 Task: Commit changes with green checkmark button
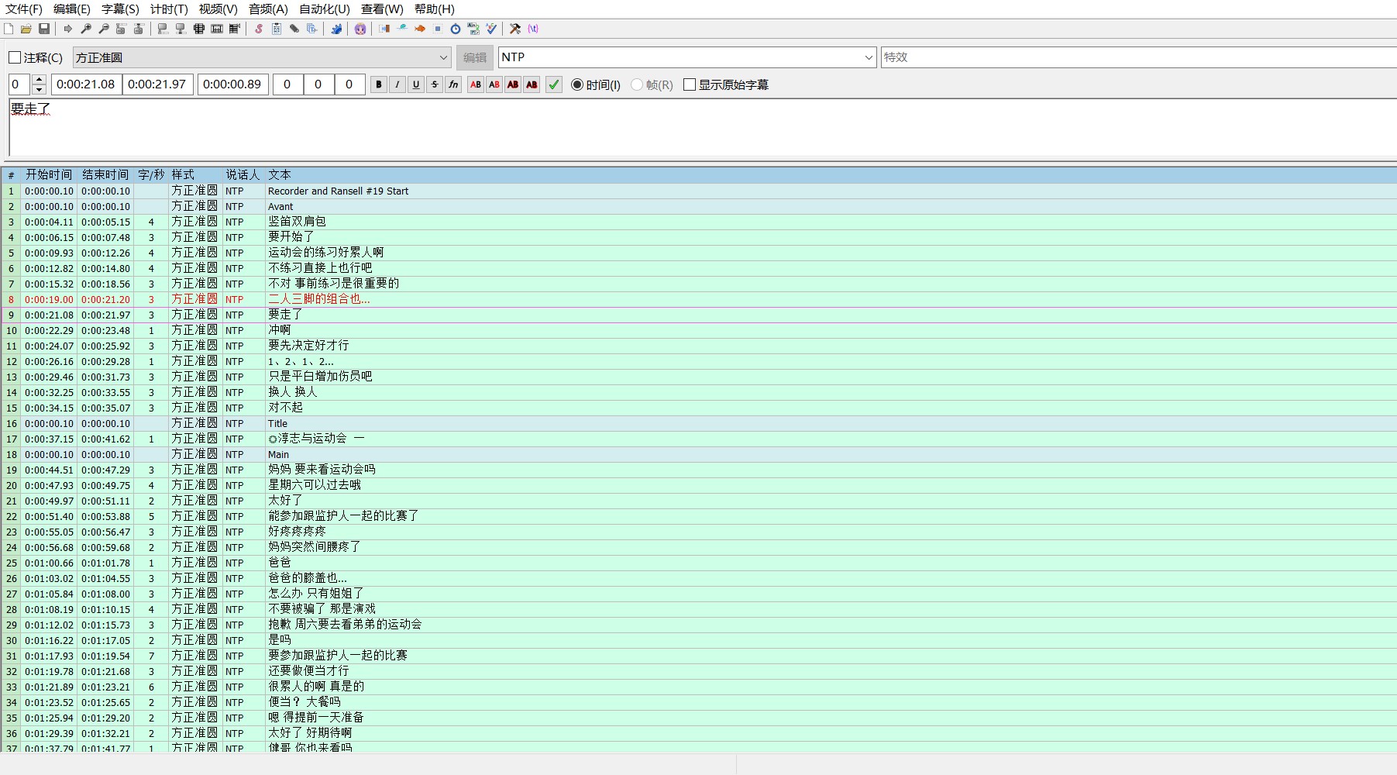tap(554, 84)
